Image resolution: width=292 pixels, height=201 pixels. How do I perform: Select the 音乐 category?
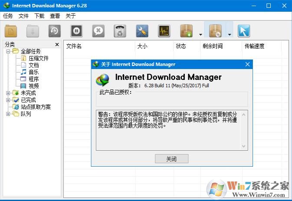point(33,72)
